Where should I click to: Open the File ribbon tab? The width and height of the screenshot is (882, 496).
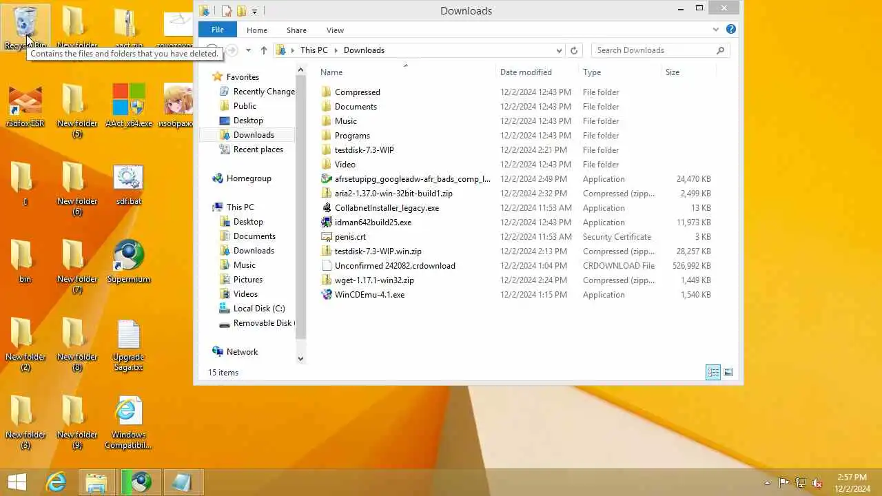[218, 30]
